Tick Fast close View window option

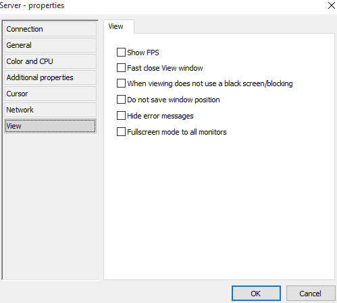tap(121, 68)
